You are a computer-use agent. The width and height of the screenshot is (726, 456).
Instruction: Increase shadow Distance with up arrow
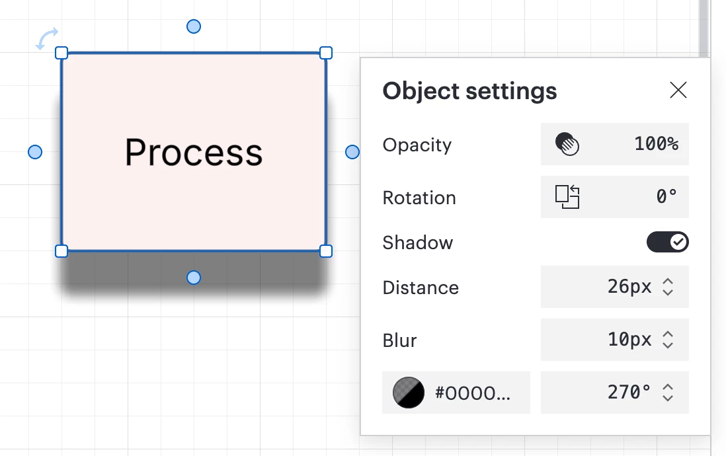(x=668, y=282)
